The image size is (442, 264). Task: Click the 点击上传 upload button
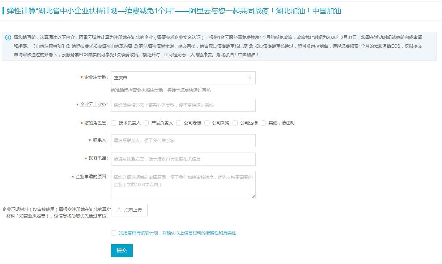click(x=129, y=210)
